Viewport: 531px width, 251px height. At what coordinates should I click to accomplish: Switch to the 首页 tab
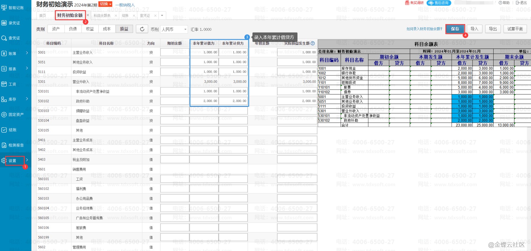43,15
